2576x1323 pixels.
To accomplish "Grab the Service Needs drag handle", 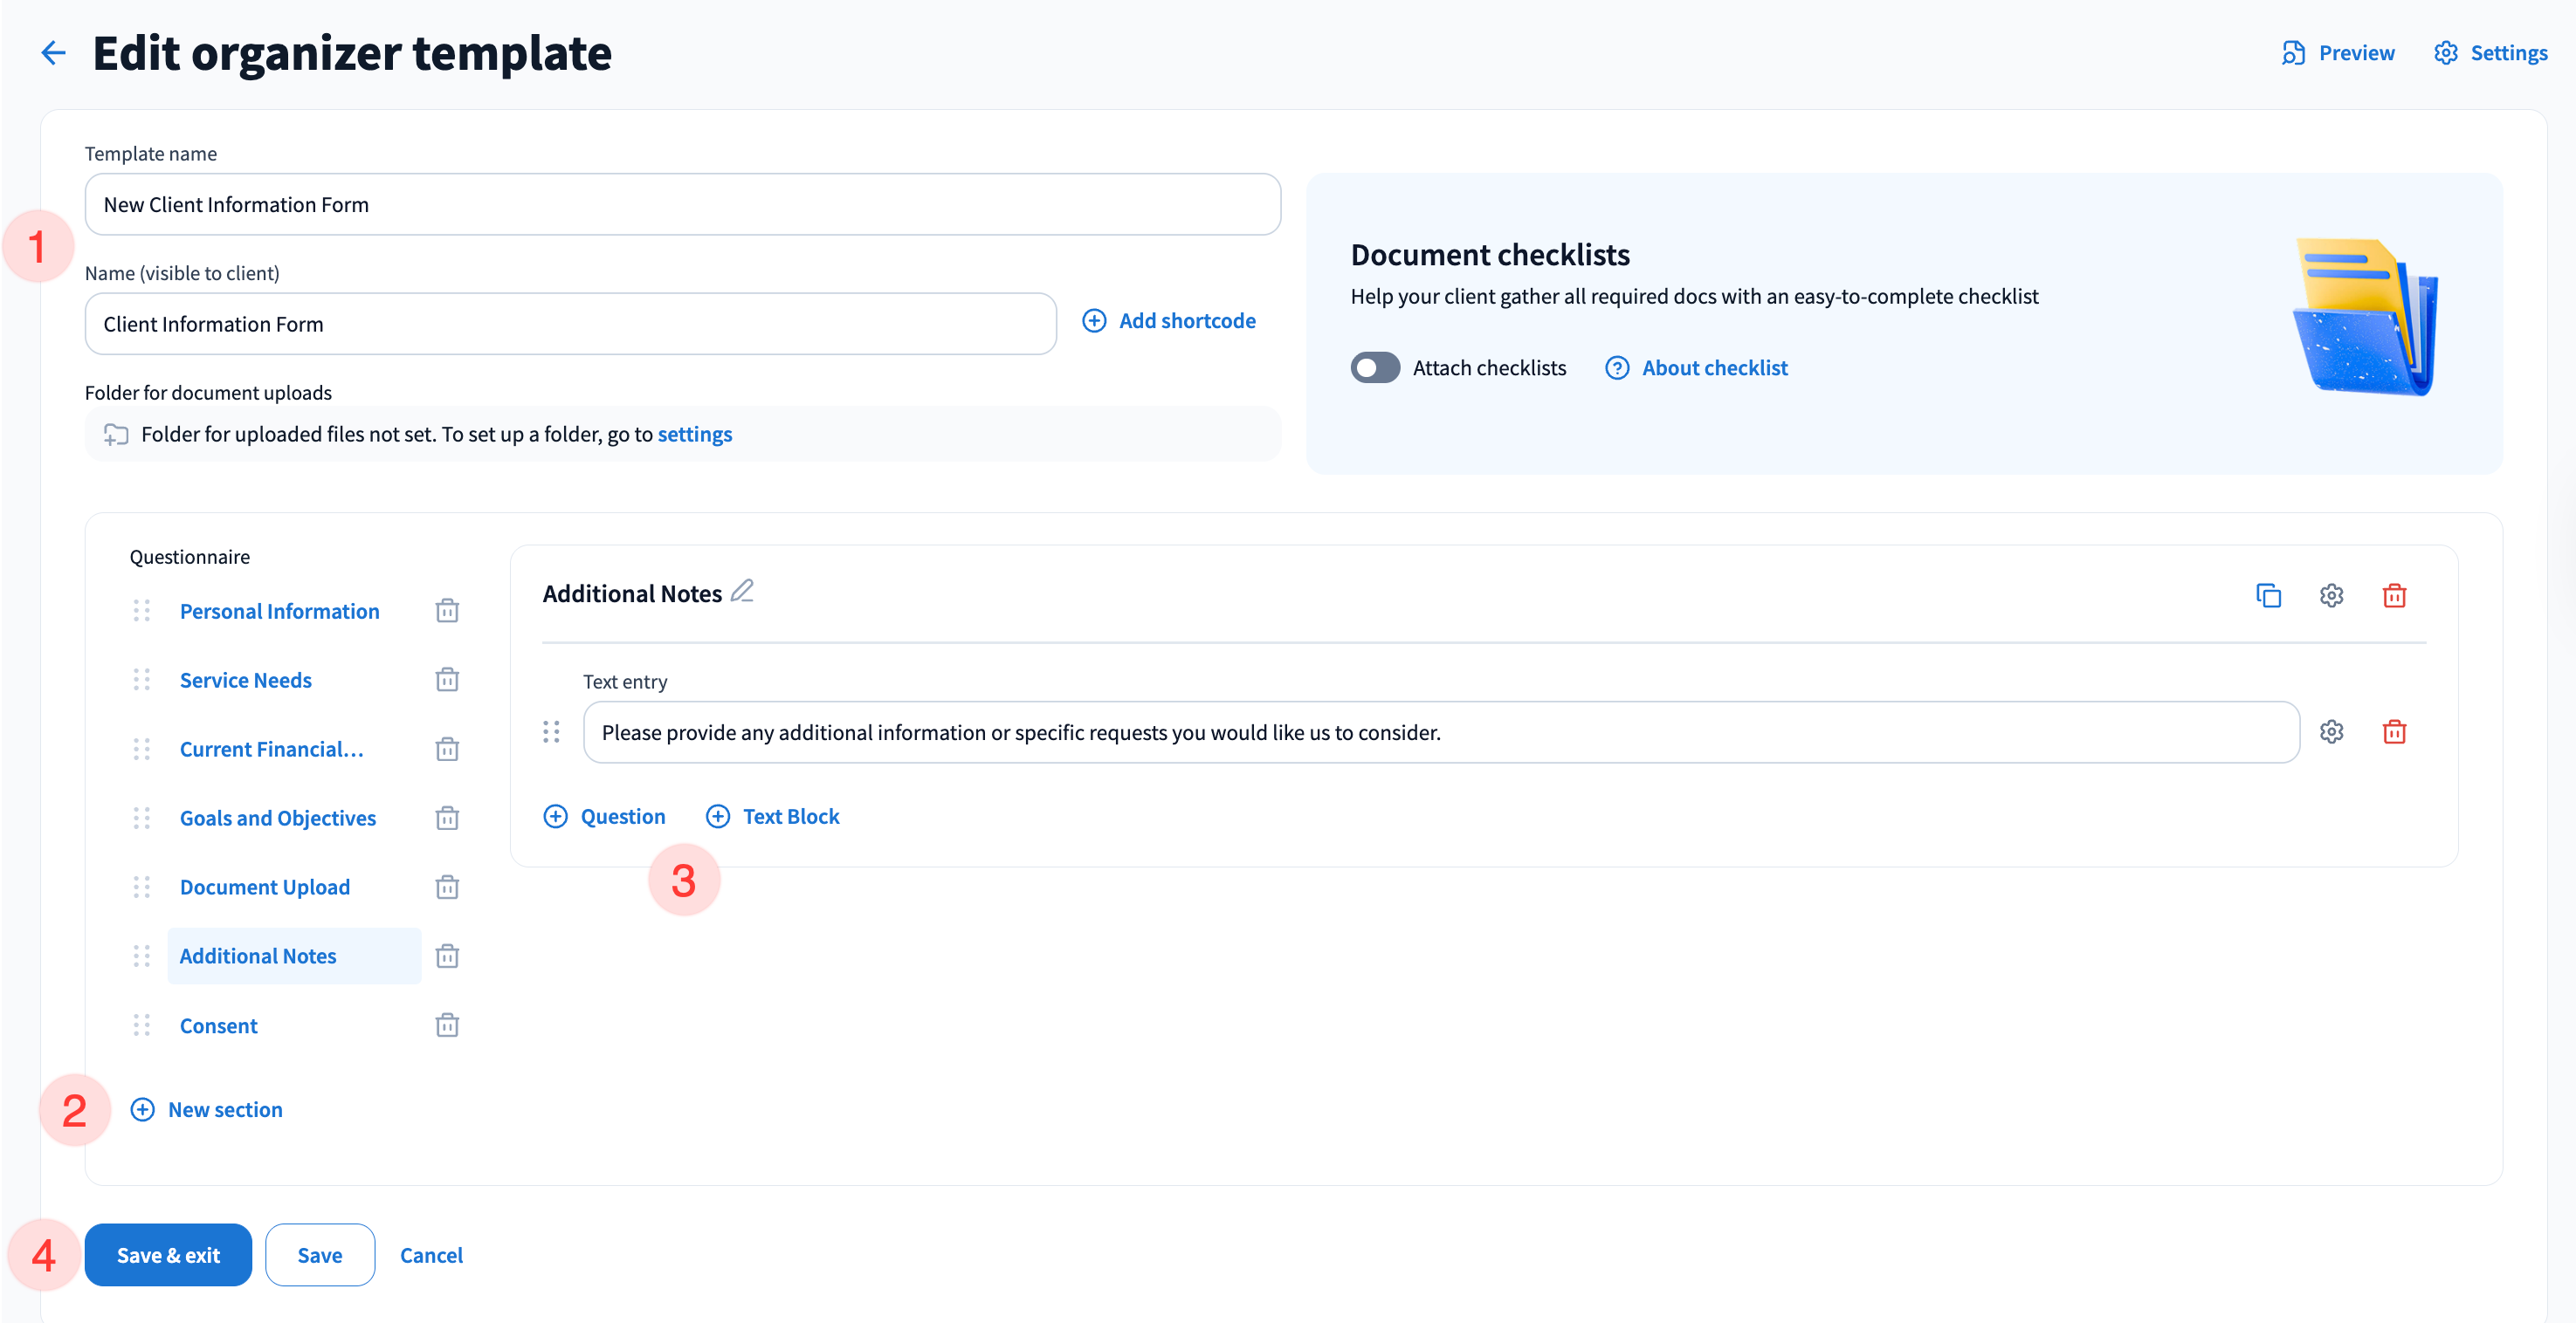I will click(x=141, y=680).
